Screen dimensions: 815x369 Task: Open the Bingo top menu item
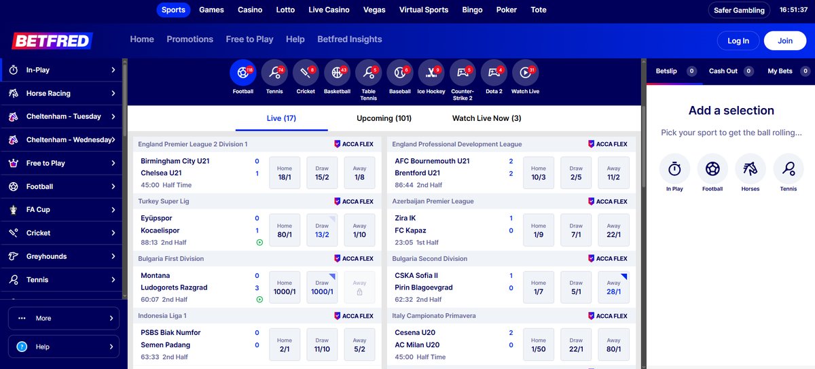pos(472,10)
